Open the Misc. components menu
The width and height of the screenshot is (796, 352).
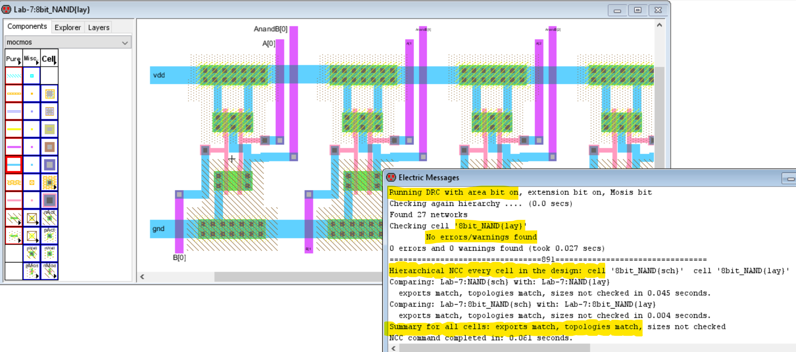coord(32,58)
